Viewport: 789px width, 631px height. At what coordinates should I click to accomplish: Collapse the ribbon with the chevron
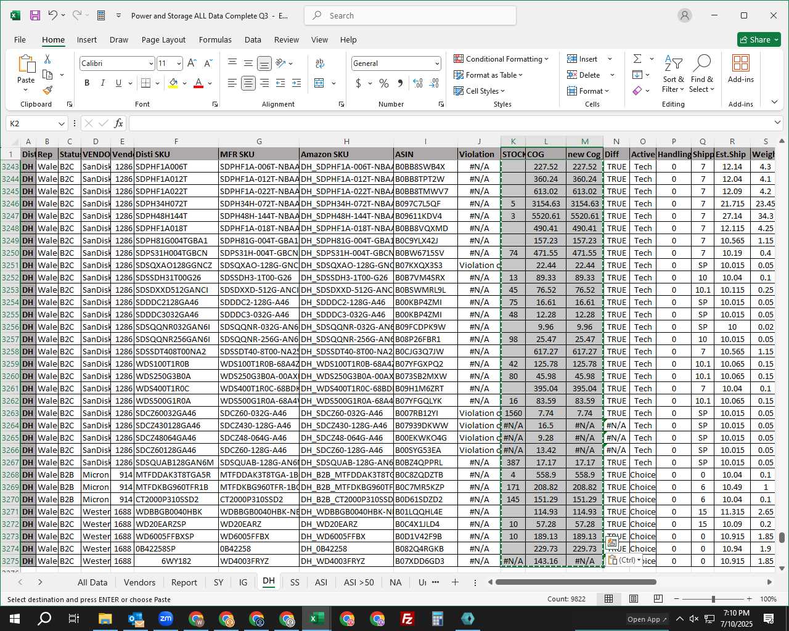(x=774, y=102)
